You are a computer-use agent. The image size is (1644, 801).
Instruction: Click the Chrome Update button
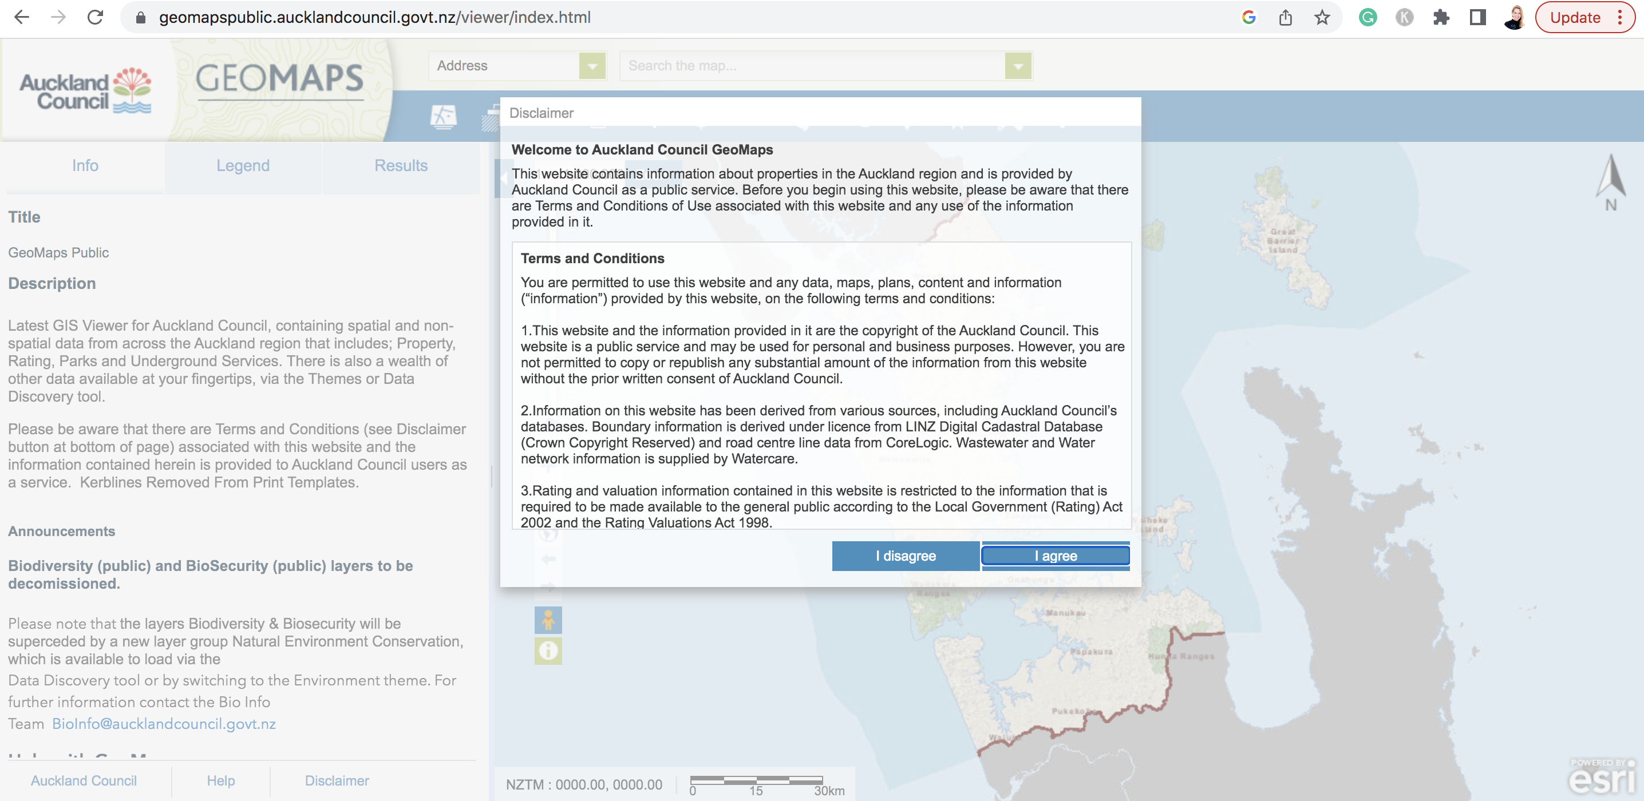point(1575,17)
